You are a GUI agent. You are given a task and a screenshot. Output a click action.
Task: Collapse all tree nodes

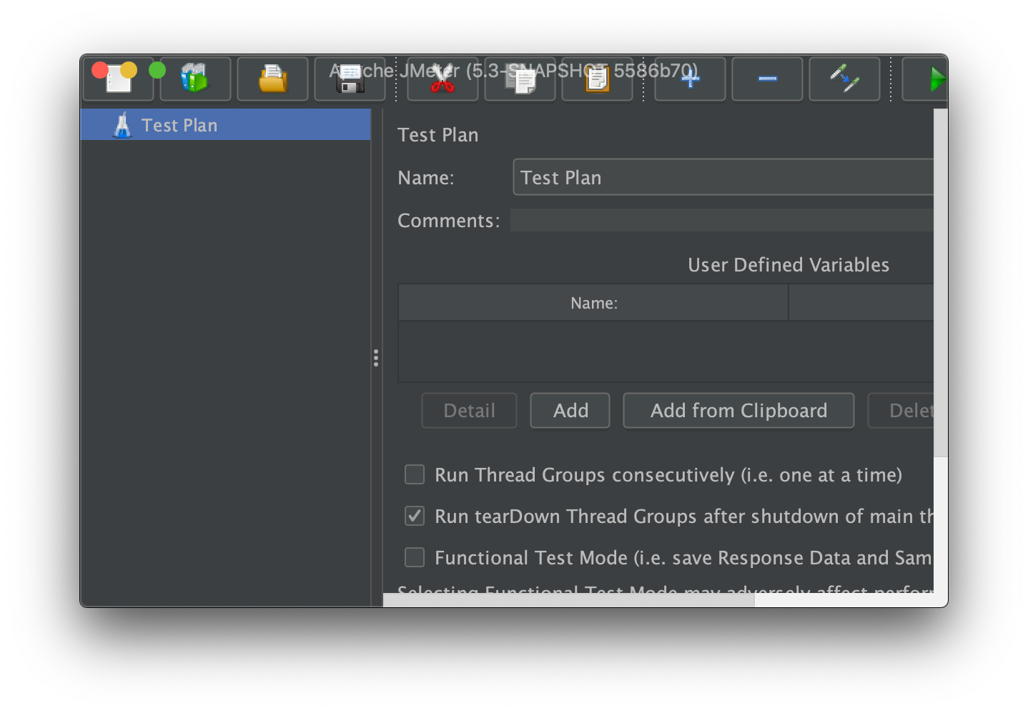click(766, 79)
